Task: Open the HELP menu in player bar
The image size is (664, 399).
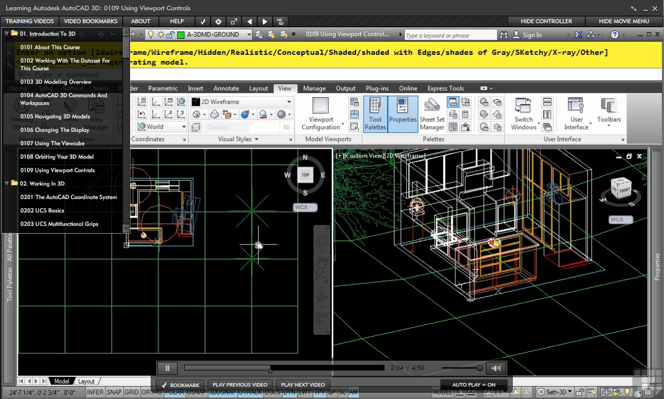Action: (177, 21)
